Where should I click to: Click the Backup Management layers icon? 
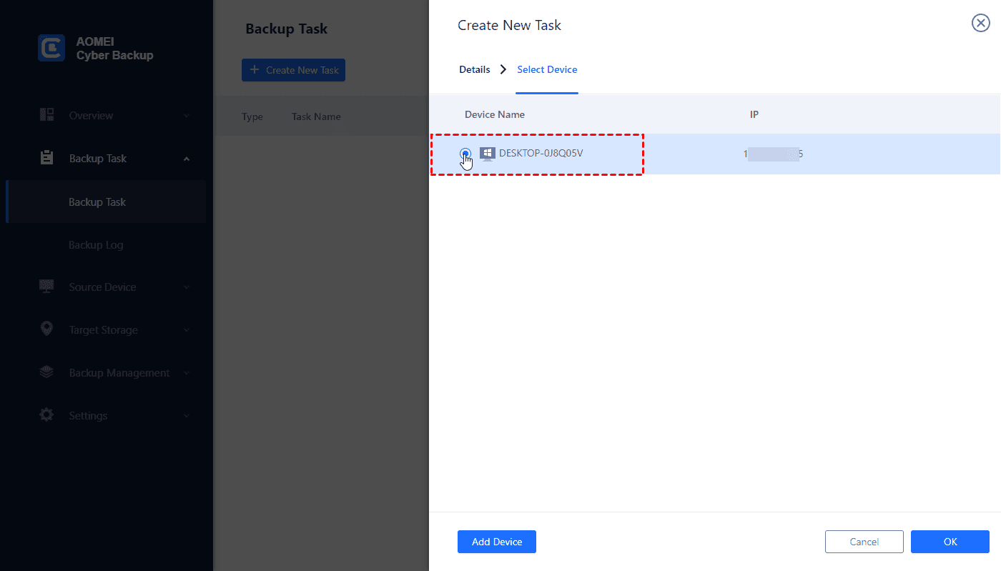tap(47, 372)
